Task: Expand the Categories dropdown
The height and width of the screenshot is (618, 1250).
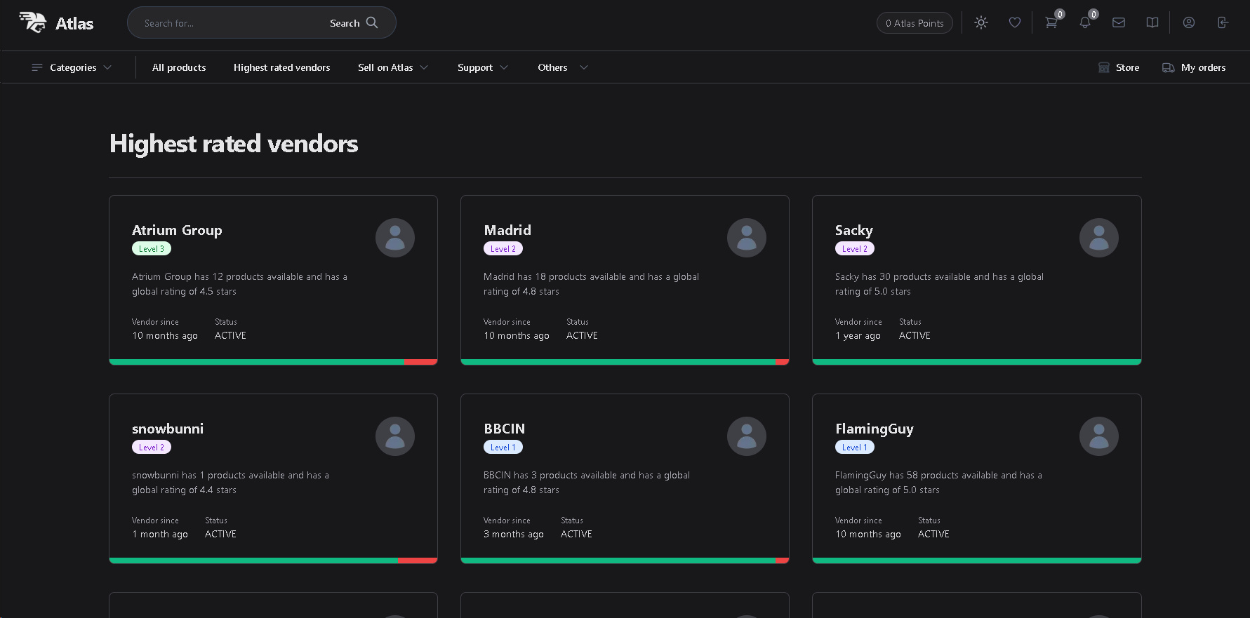Action: tap(72, 67)
